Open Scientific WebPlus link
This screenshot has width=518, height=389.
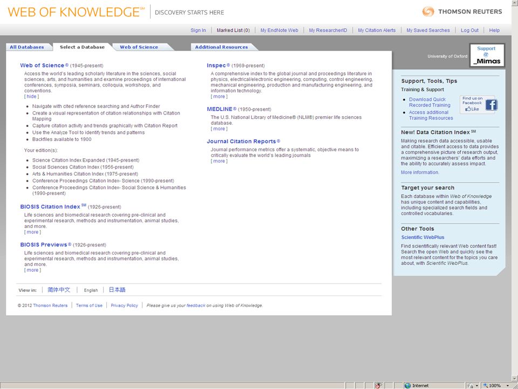(422, 237)
